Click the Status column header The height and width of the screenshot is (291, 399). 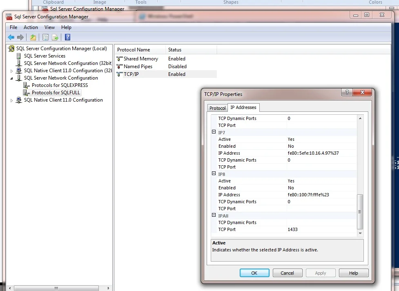click(192, 50)
